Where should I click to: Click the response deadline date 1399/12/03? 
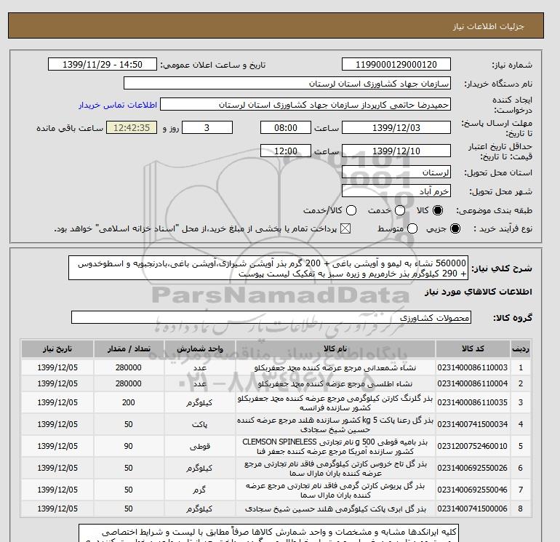396,127
